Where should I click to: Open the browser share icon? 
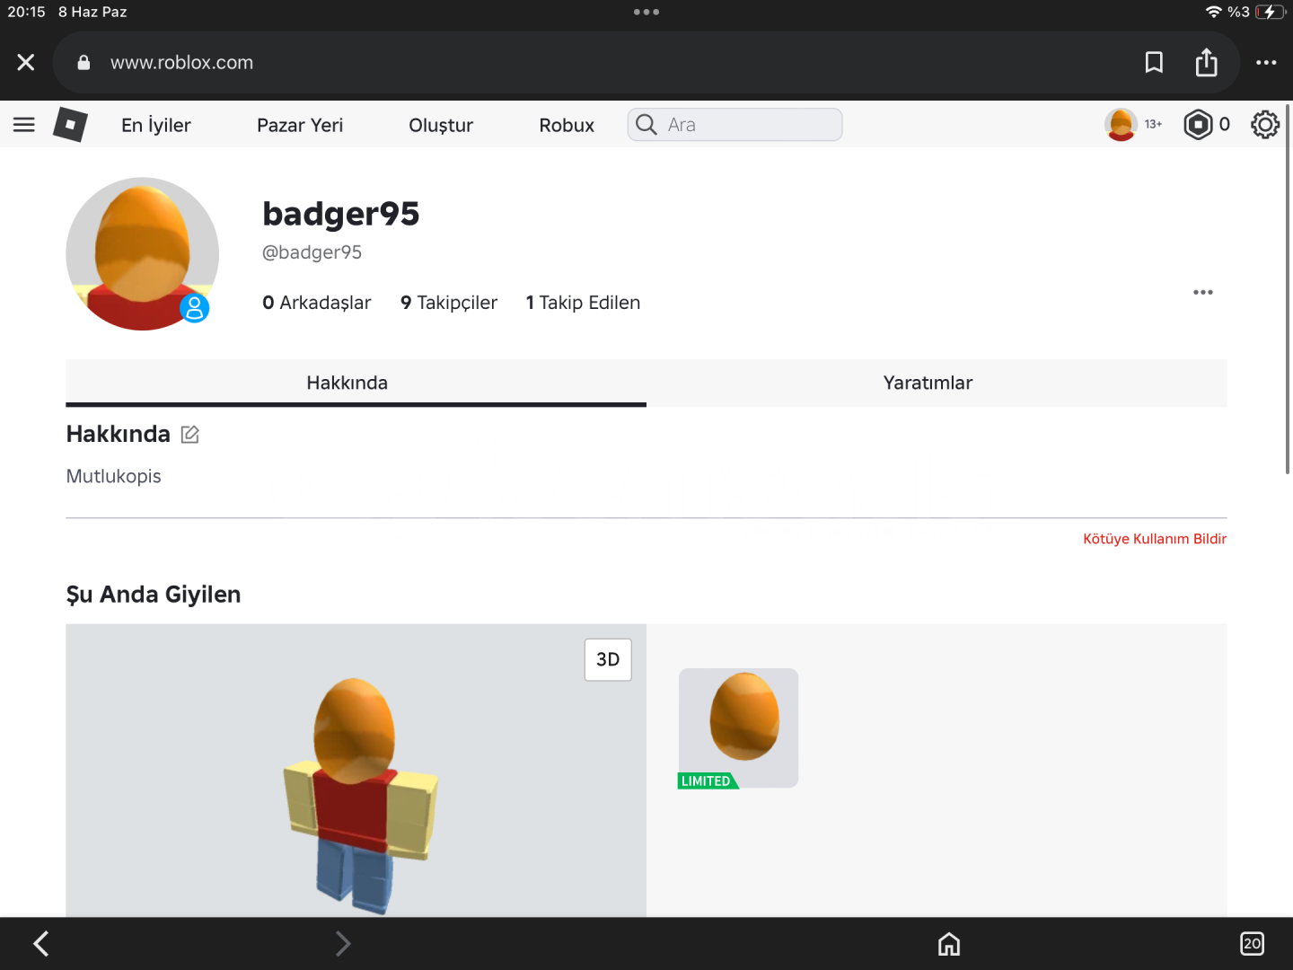pyautogui.click(x=1207, y=62)
